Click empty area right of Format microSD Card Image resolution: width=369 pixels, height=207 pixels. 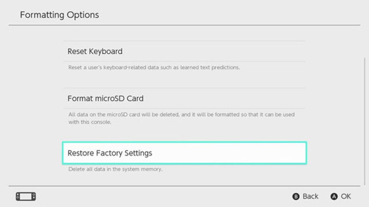pyautogui.click(x=224, y=98)
